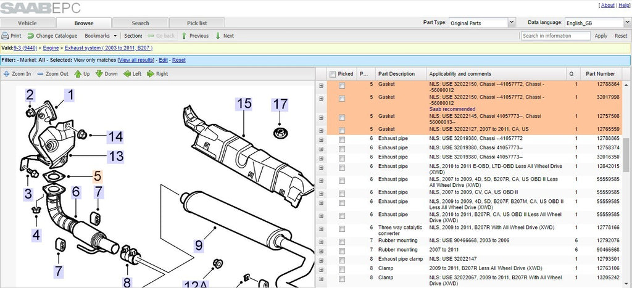Tick checkbox for Exhaust pipe 12842015
The image size is (632, 288).
point(342,168)
